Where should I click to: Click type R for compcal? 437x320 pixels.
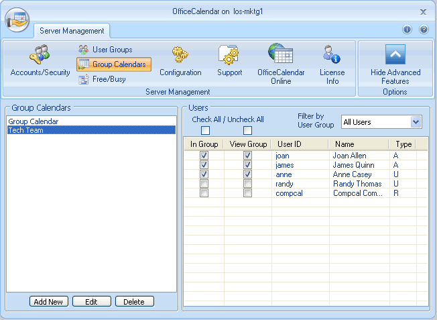[x=396, y=193]
